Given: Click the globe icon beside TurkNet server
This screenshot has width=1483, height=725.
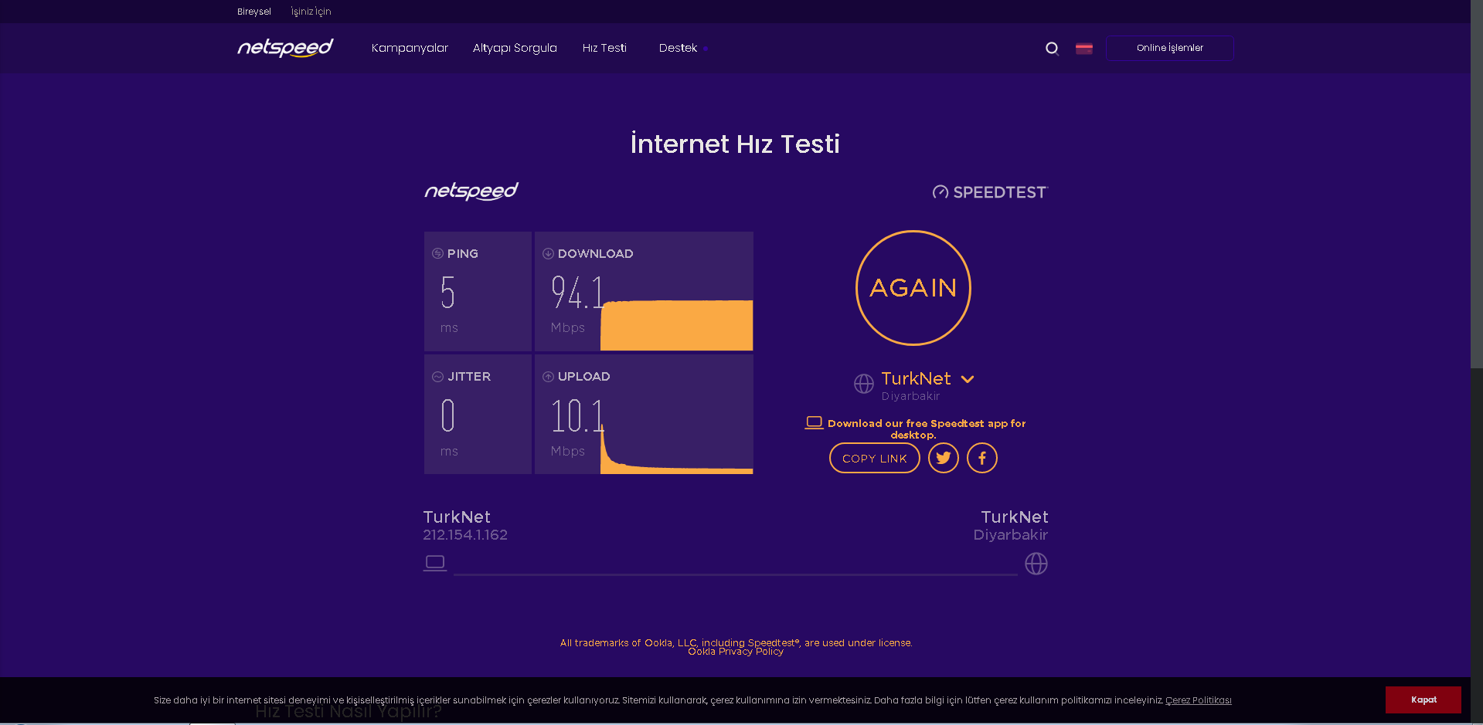Looking at the screenshot, I should coord(864,383).
